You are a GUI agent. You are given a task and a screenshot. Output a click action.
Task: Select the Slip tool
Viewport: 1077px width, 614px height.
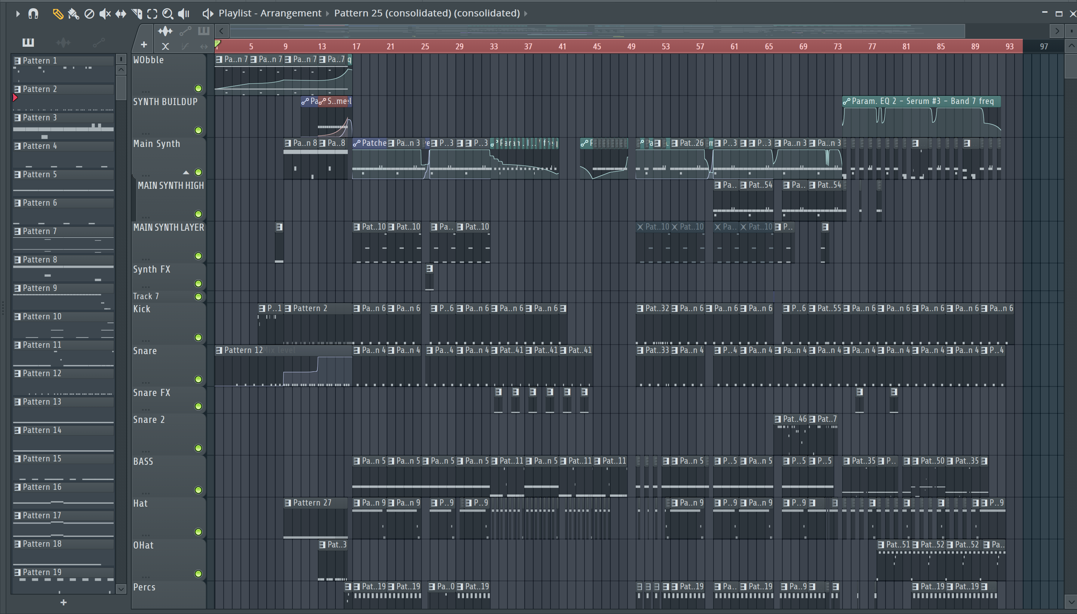point(121,14)
